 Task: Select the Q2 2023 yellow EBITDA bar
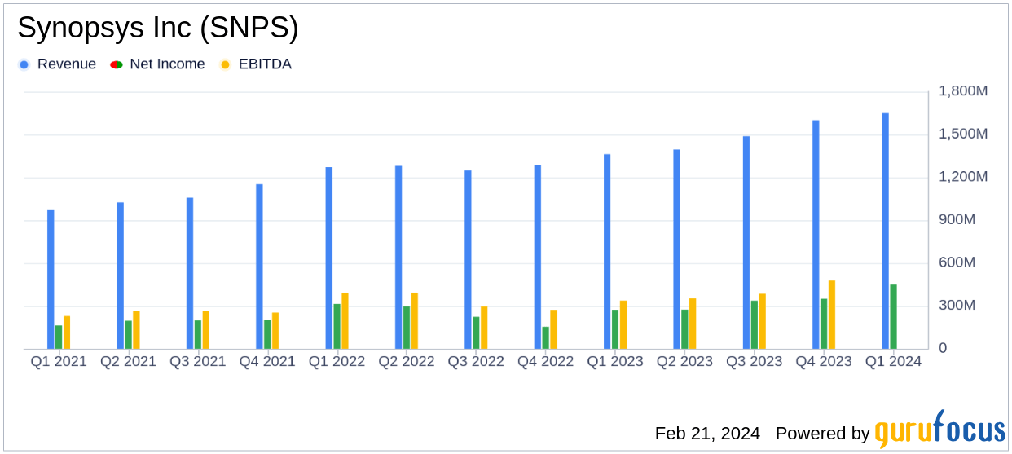pos(693,324)
